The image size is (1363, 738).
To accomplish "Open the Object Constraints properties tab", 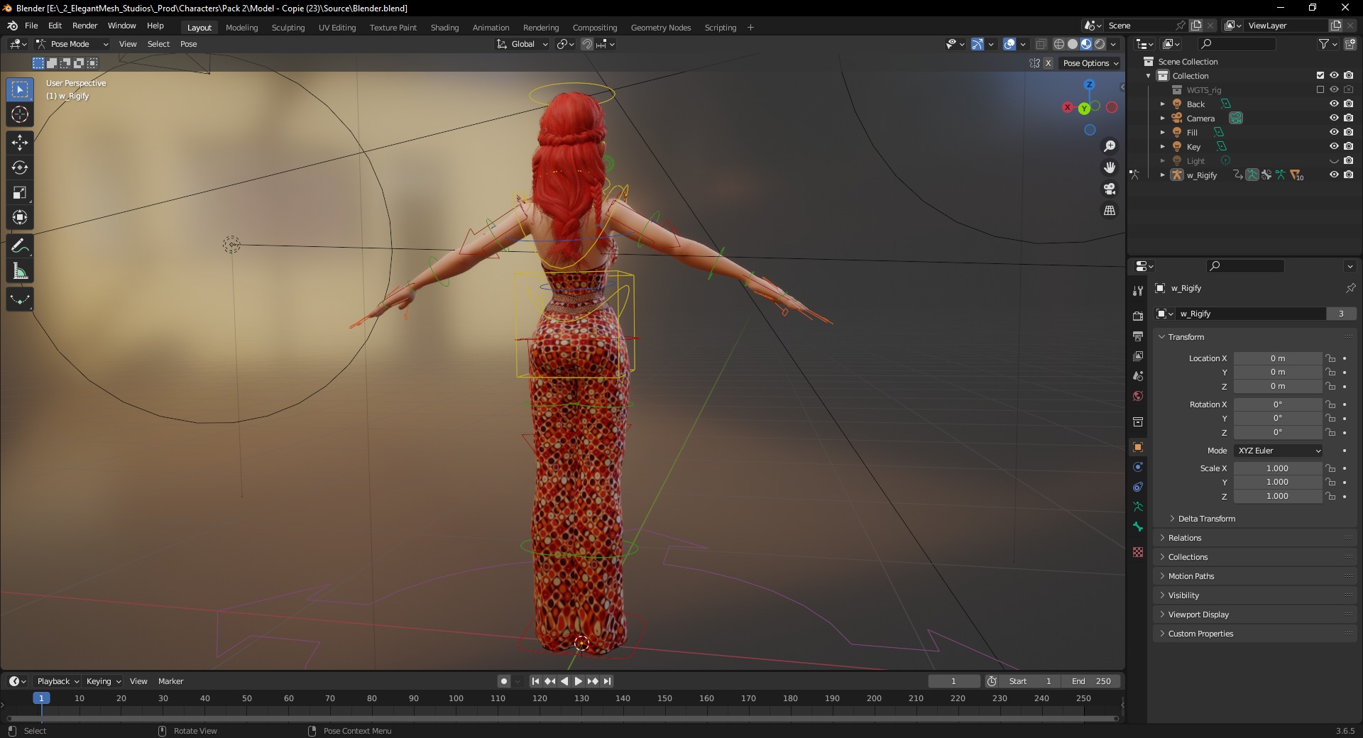I will (x=1138, y=487).
